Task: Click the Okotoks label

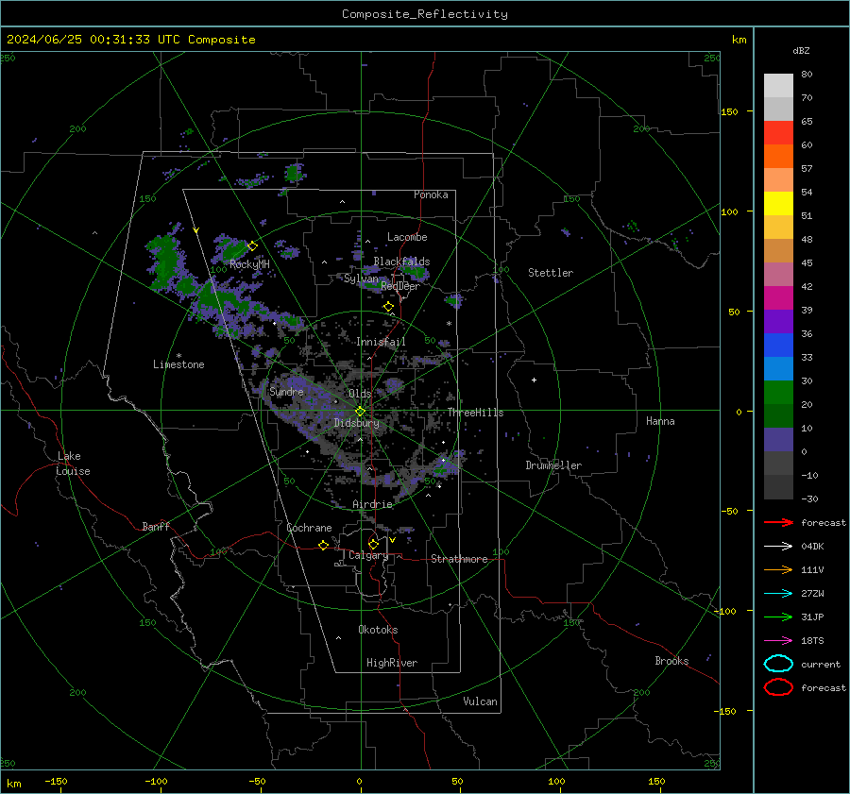Action: (x=378, y=630)
